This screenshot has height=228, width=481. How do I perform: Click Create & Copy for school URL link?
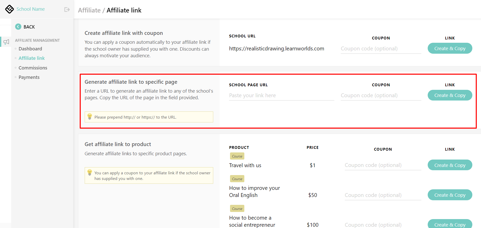coord(450,48)
